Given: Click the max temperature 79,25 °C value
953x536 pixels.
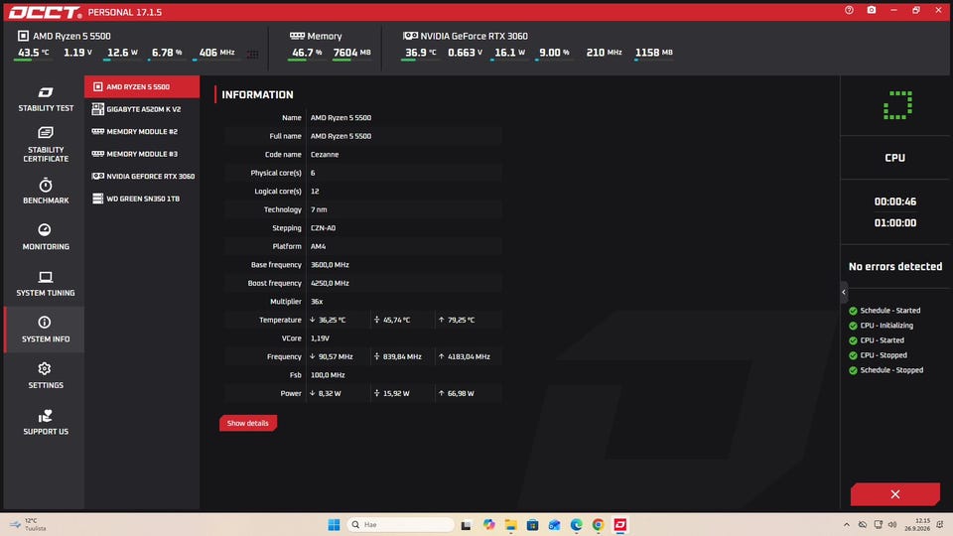Looking at the screenshot, I should 462,320.
